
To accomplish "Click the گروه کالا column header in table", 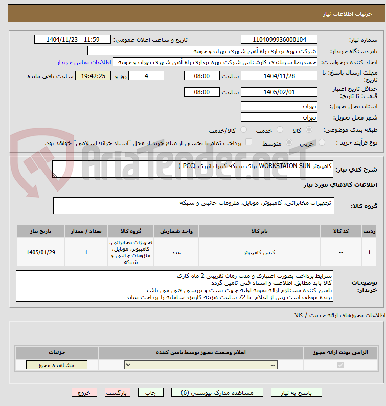I will tap(131, 231).
